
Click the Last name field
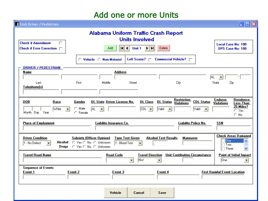pyautogui.click(x=41, y=77)
